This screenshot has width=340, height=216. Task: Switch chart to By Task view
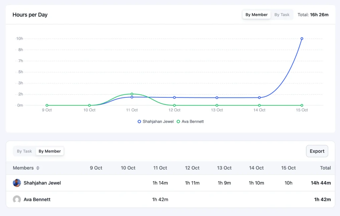pyautogui.click(x=282, y=15)
